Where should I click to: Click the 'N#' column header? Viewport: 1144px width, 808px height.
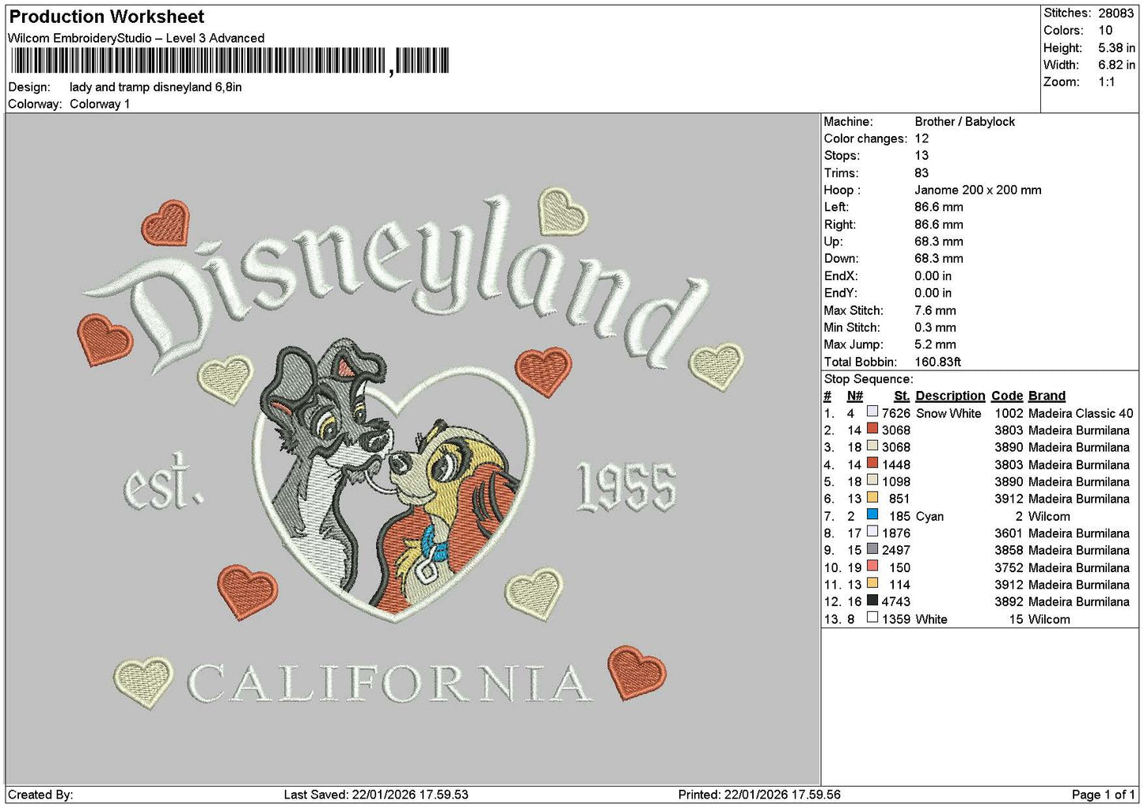click(855, 396)
